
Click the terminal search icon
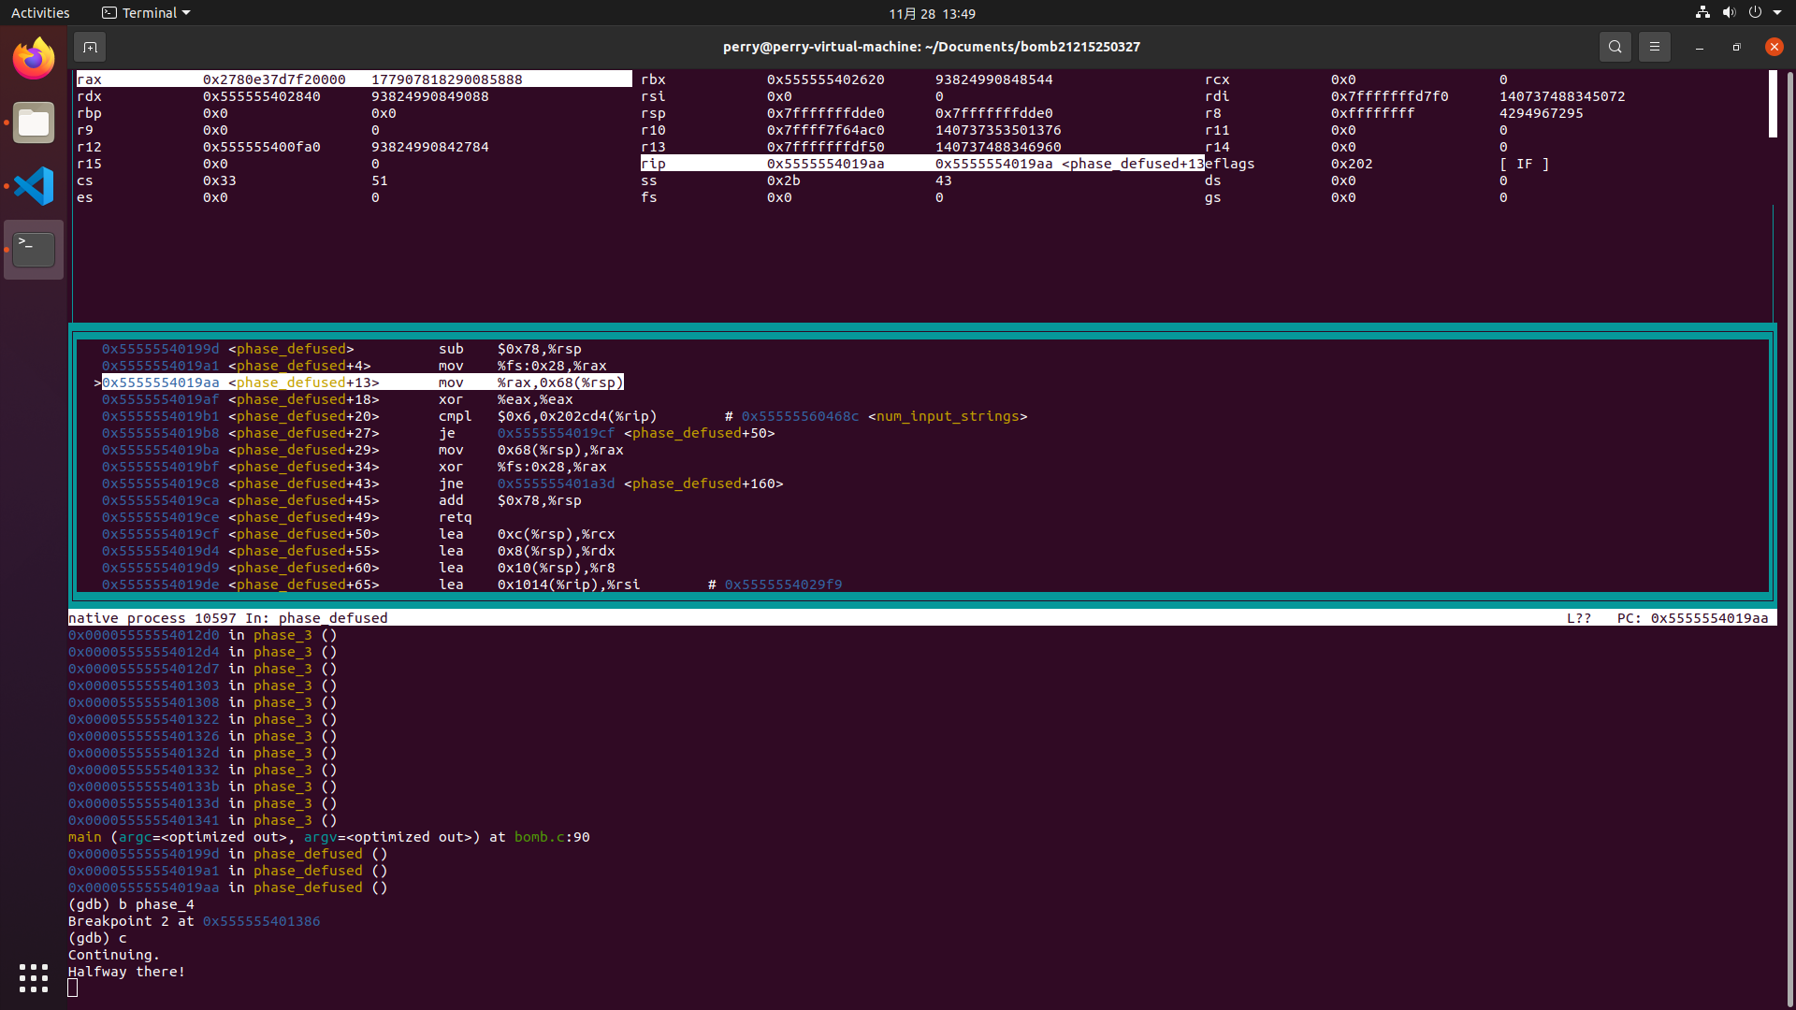tap(1615, 47)
